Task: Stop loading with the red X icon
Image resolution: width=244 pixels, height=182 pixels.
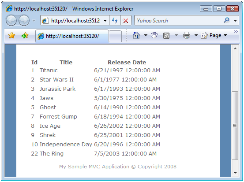Action: (x=126, y=20)
